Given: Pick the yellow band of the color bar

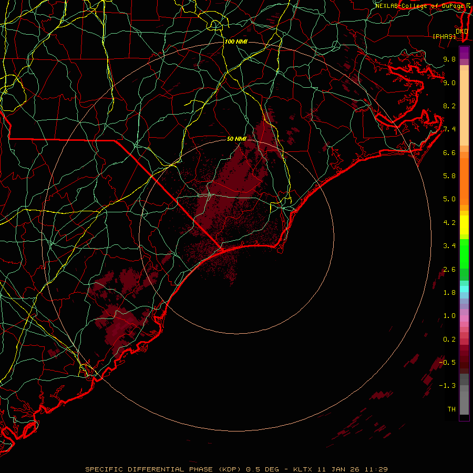Looking at the screenshot, I should 464,225.
